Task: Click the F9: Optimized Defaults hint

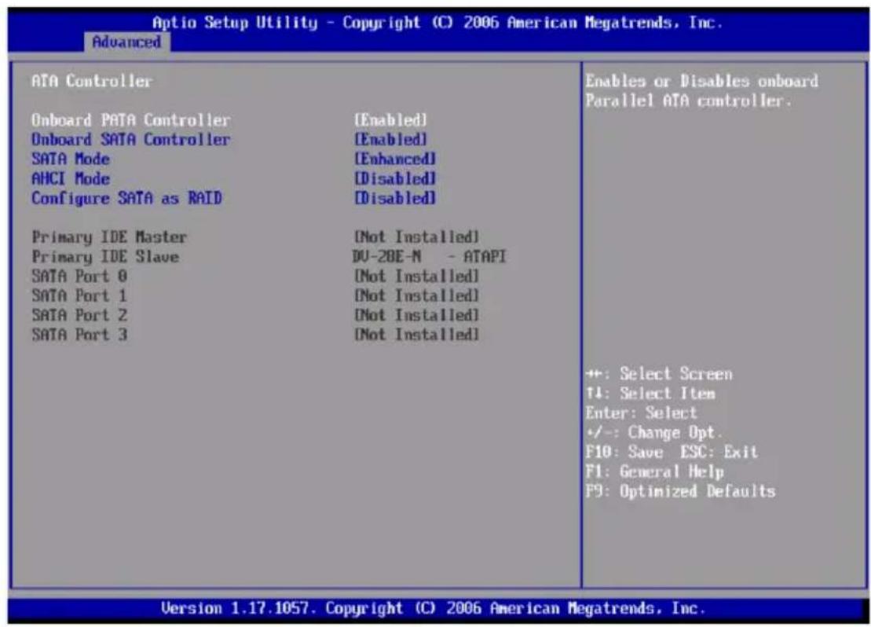Action: click(680, 491)
